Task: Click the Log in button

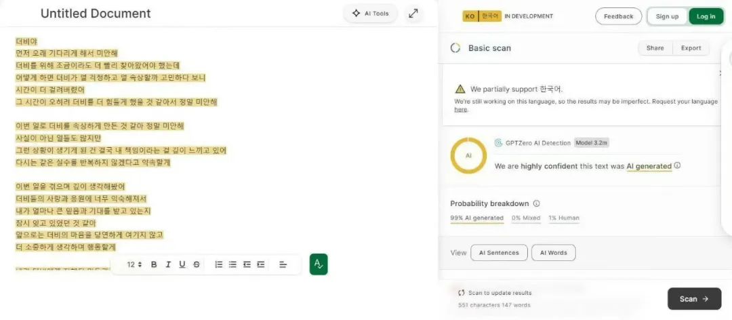Action: [x=706, y=16]
